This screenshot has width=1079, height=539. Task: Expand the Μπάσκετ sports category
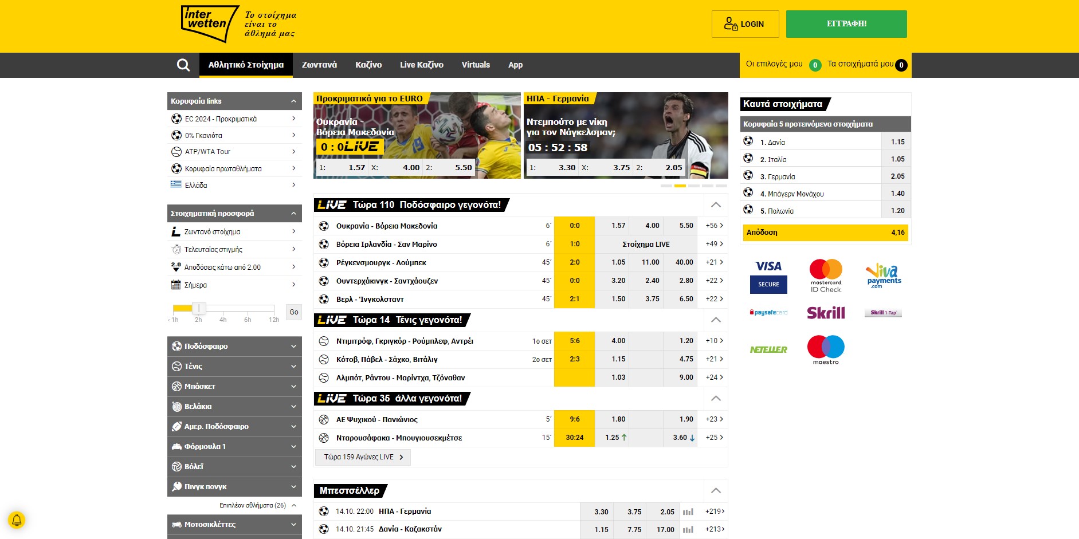pos(234,387)
